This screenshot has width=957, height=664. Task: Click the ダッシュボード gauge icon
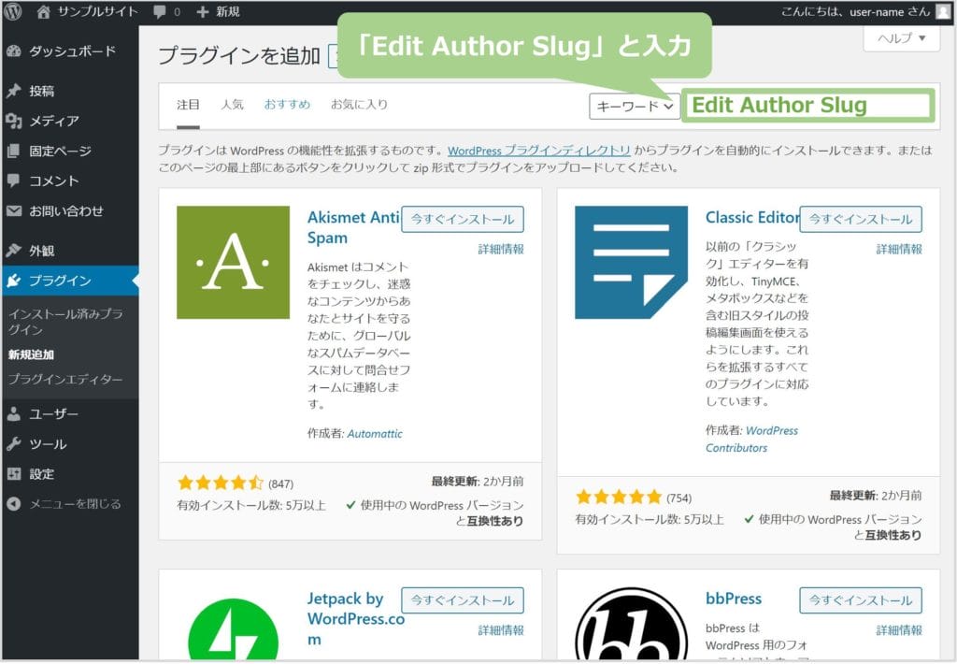coord(14,51)
